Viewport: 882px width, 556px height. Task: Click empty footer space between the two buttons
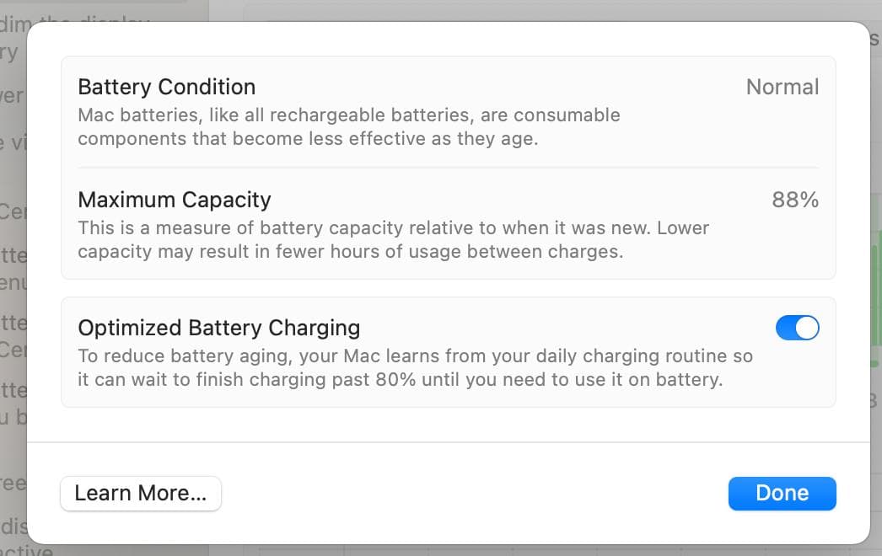[x=472, y=494]
